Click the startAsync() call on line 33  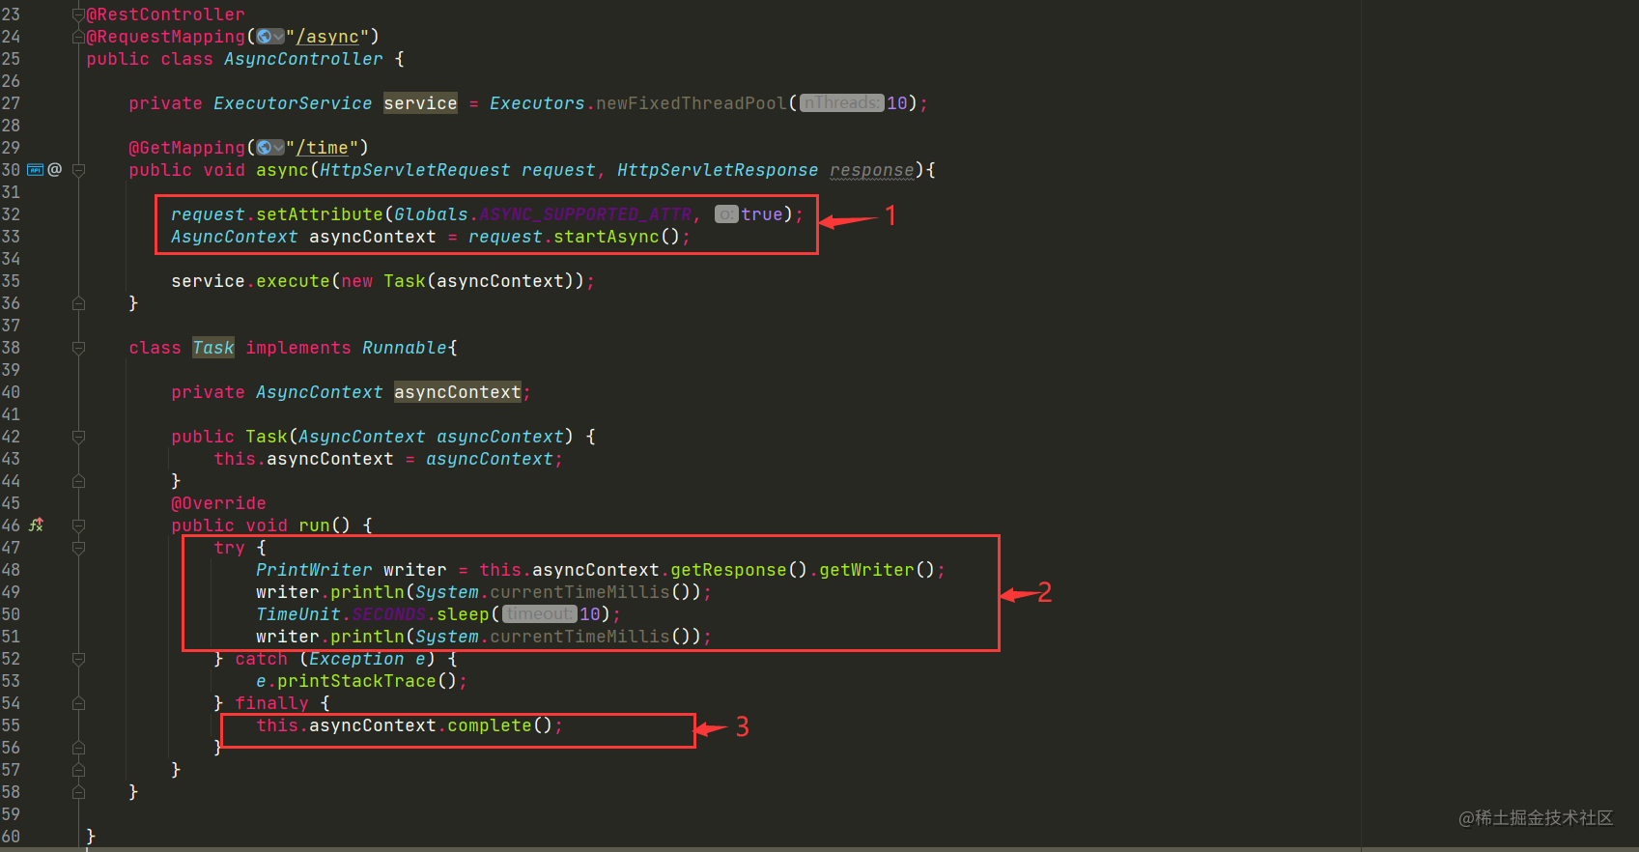pos(617,237)
